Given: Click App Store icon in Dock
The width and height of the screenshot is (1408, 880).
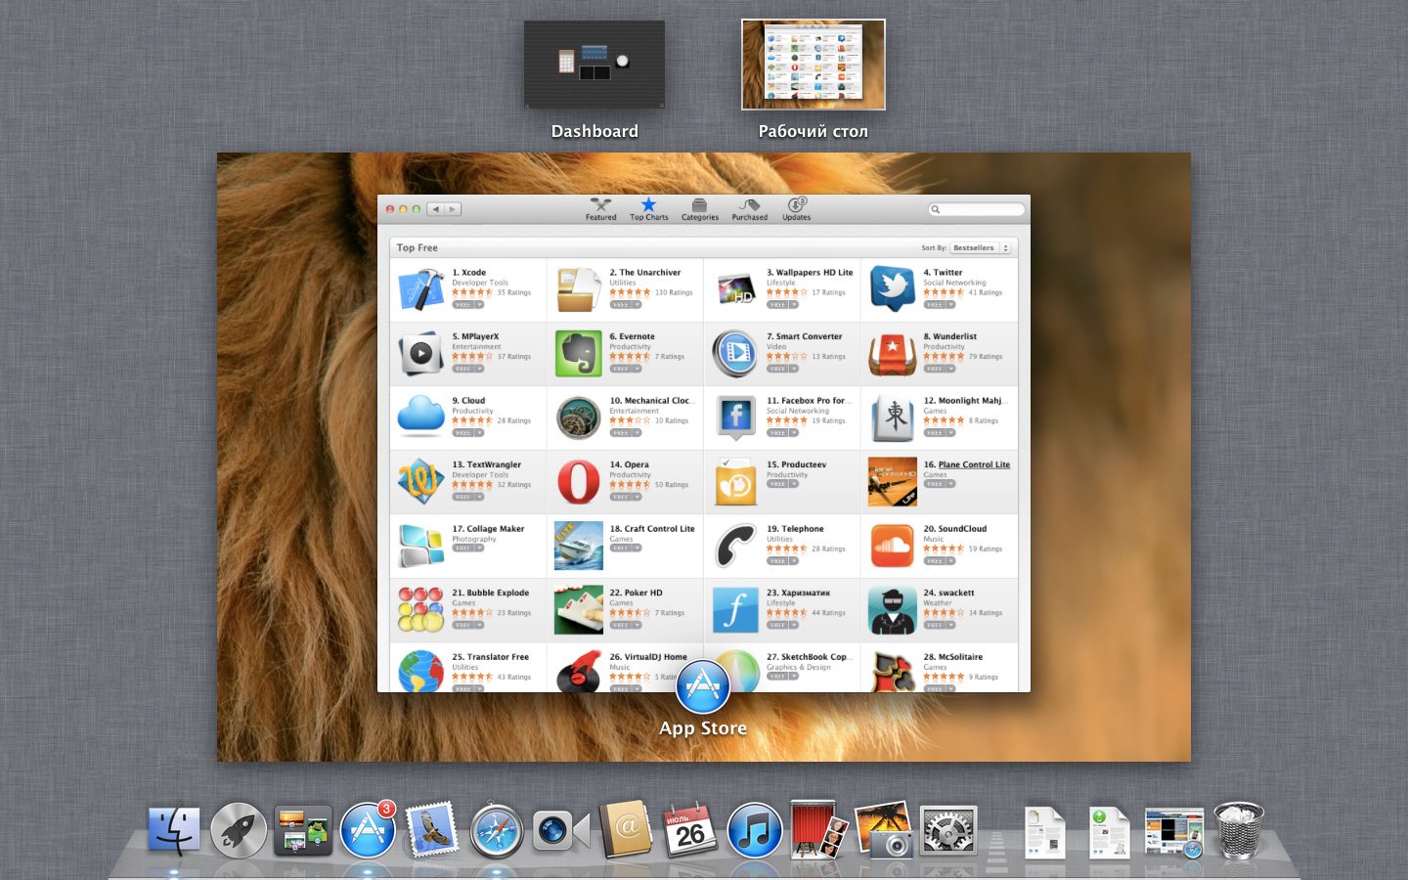Looking at the screenshot, I should (x=368, y=830).
